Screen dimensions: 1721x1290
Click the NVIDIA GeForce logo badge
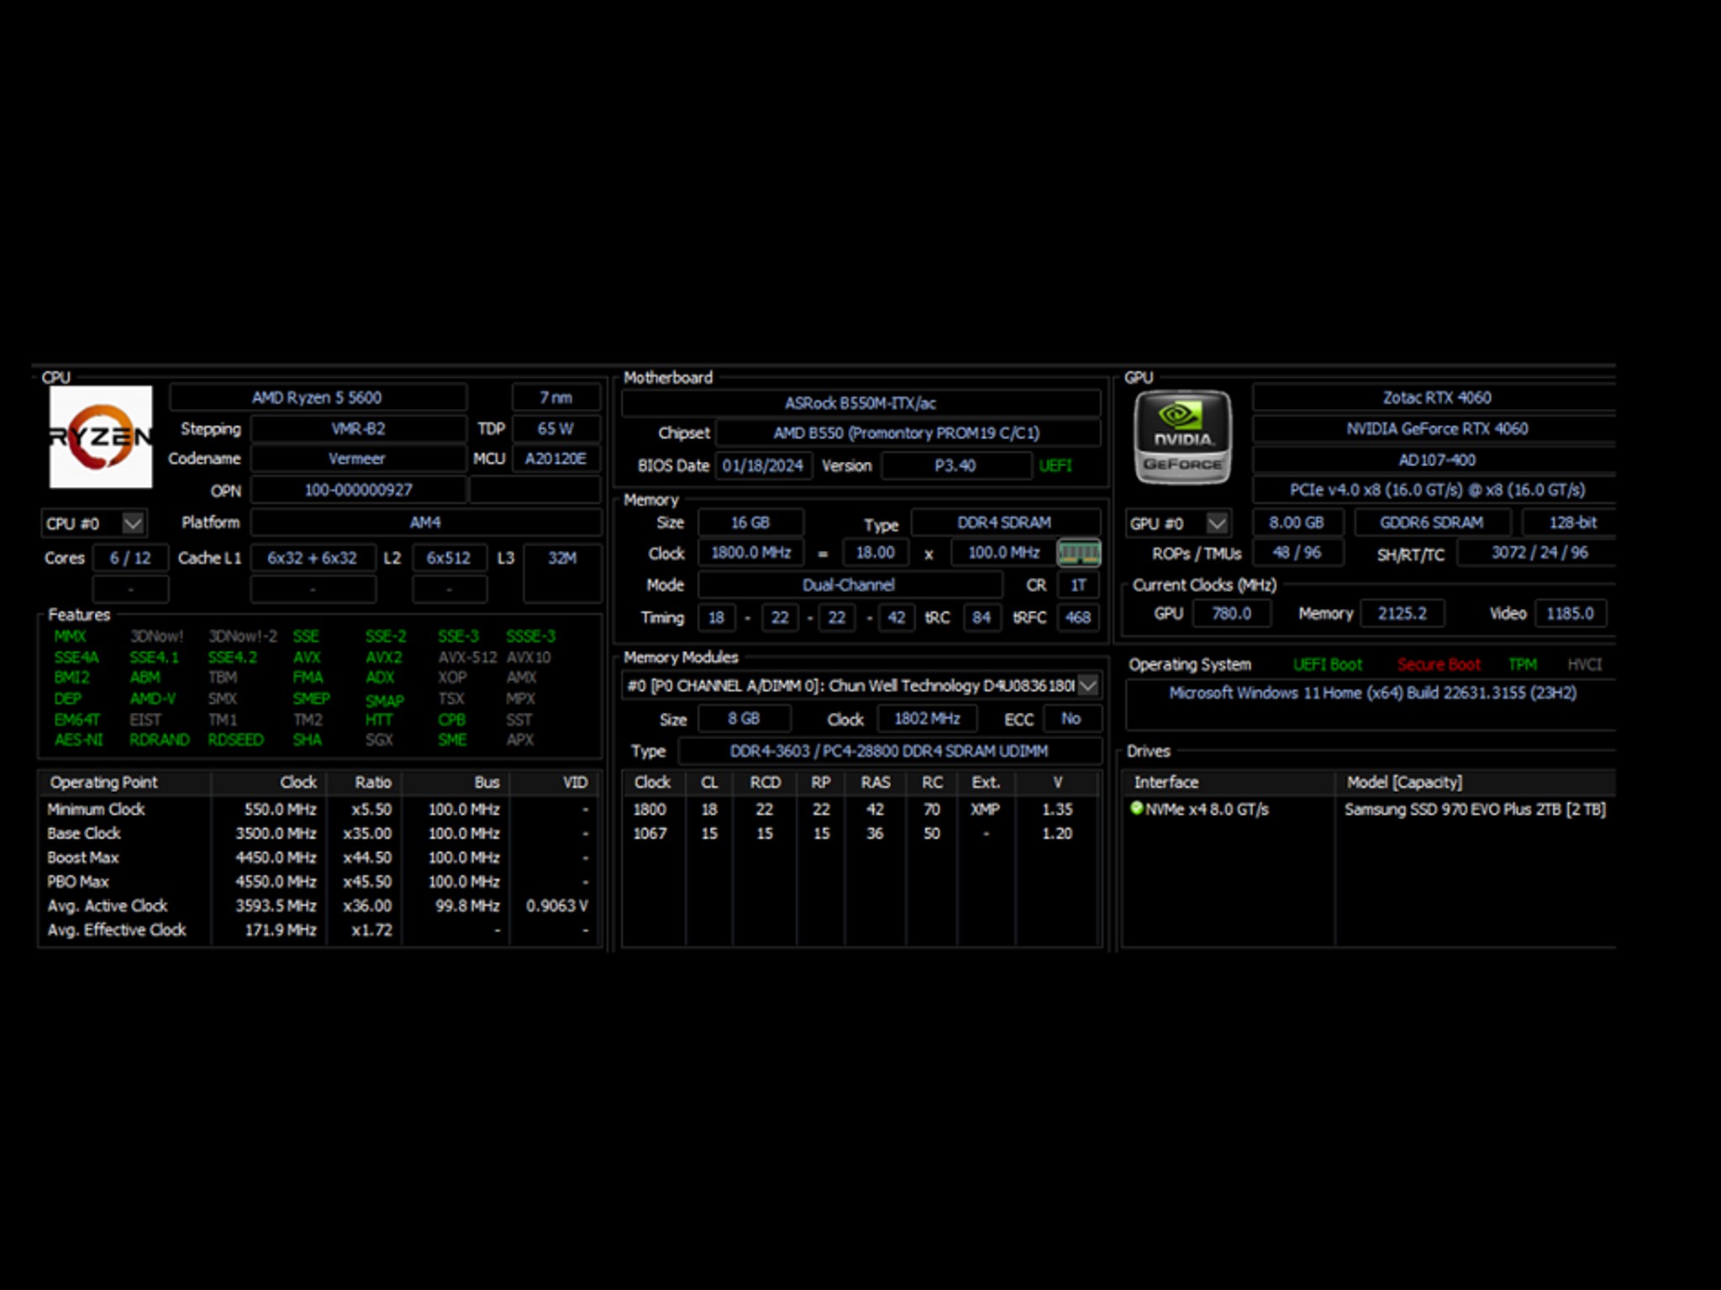pyautogui.click(x=1182, y=437)
